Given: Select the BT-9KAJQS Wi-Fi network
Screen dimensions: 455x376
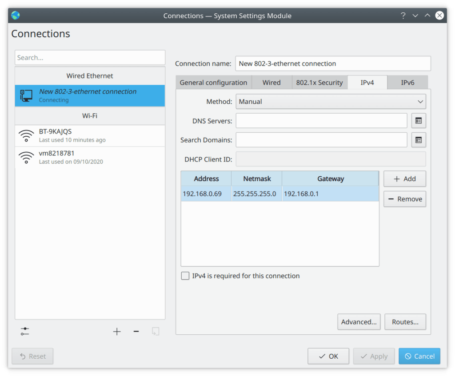Looking at the screenshot, I should pyautogui.click(x=90, y=135).
